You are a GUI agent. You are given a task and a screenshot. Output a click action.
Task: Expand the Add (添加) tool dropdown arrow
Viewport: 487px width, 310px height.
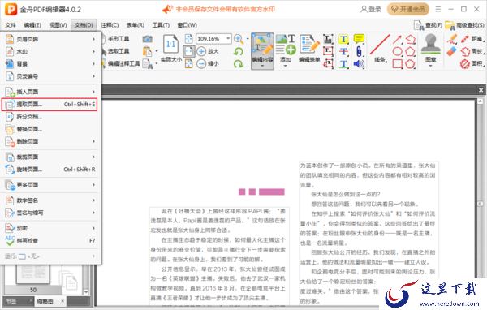286,66
